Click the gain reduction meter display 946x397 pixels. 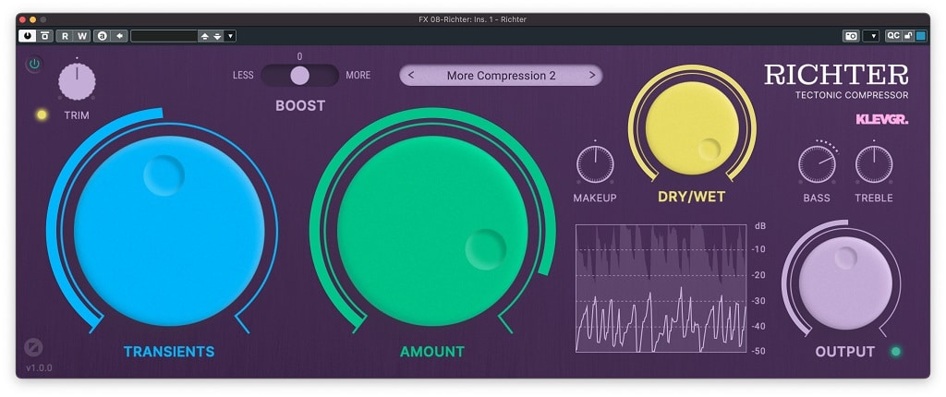coord(661,288)
